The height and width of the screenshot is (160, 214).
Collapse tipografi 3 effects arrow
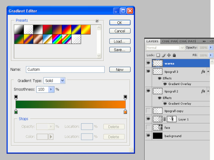208,71
